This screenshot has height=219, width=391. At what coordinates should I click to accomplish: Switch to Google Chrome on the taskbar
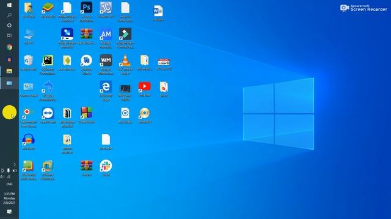click(9, 47)
